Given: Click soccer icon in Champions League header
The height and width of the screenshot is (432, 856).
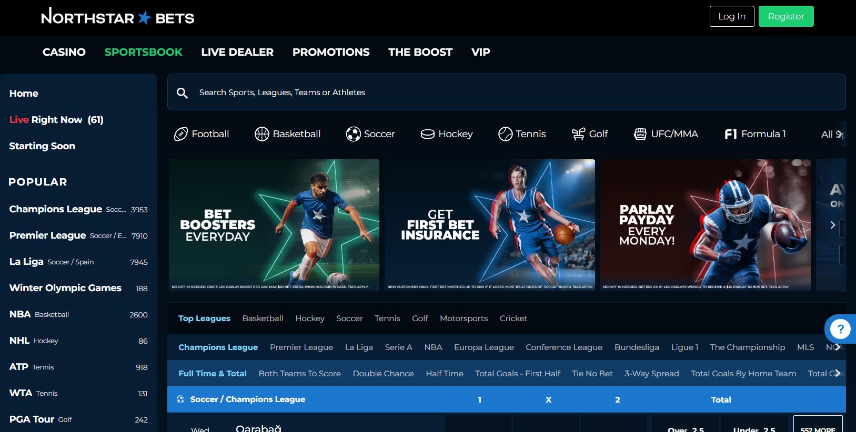Looking at the screenshot, I should click(x=180, y=399).
